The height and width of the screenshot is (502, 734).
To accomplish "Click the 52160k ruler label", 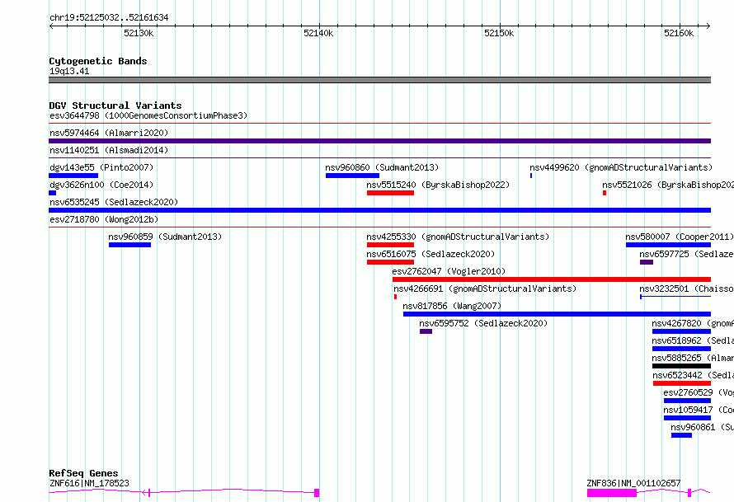I will pyautogui.click(x=679, y=33).
